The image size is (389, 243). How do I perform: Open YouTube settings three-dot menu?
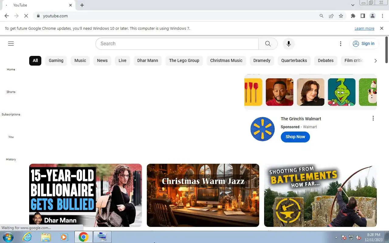pos(341,44)
